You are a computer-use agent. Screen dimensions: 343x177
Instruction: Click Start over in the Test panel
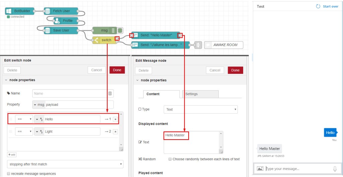pos(327,6)
